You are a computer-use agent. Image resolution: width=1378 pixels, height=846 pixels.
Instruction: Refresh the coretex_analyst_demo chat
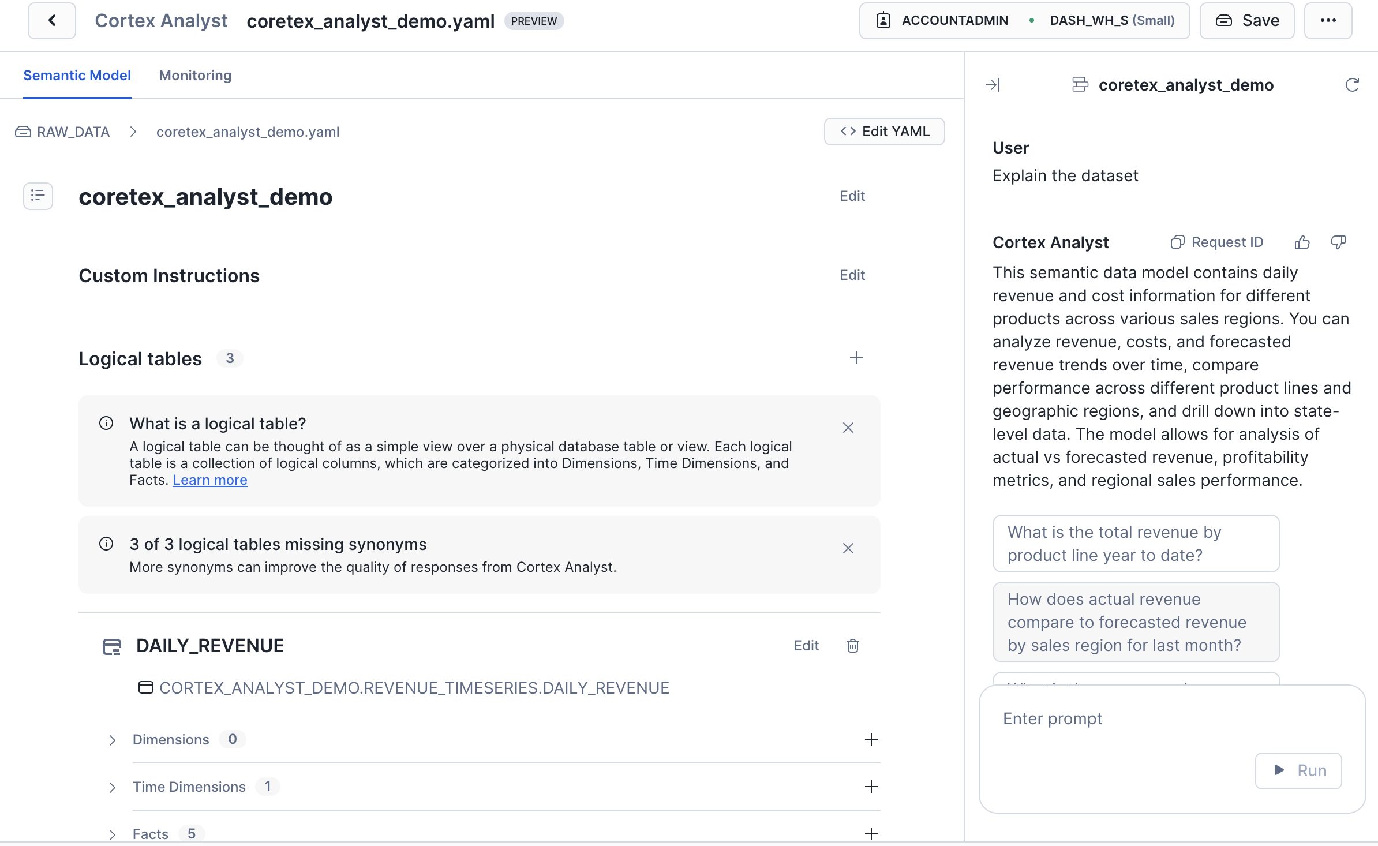[x=1352, y=85]
